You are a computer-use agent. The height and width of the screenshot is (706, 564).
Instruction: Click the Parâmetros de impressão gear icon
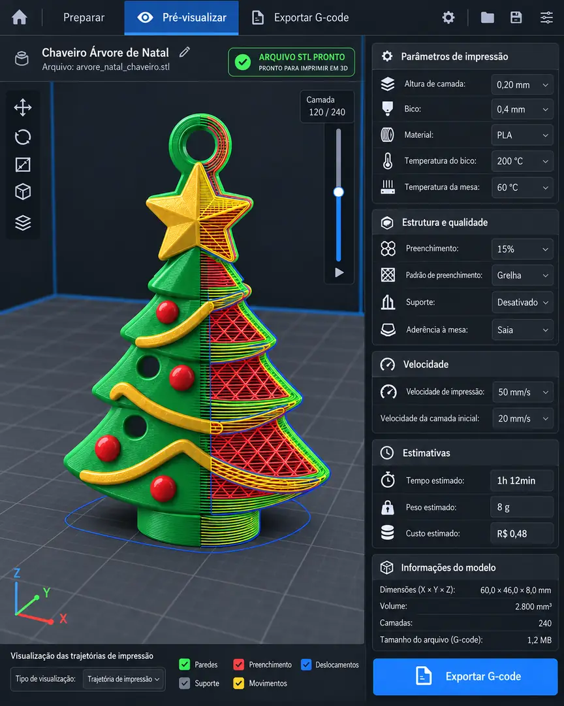pyautogui.click(x=387, y=56)
